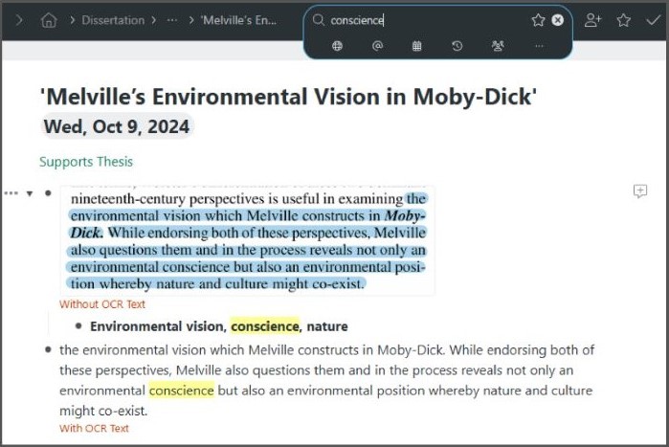The height and width of the screenshot is (447, 669).
Task: Collapse the first bullet with the triangle
Action: click(x=30, y=193)
